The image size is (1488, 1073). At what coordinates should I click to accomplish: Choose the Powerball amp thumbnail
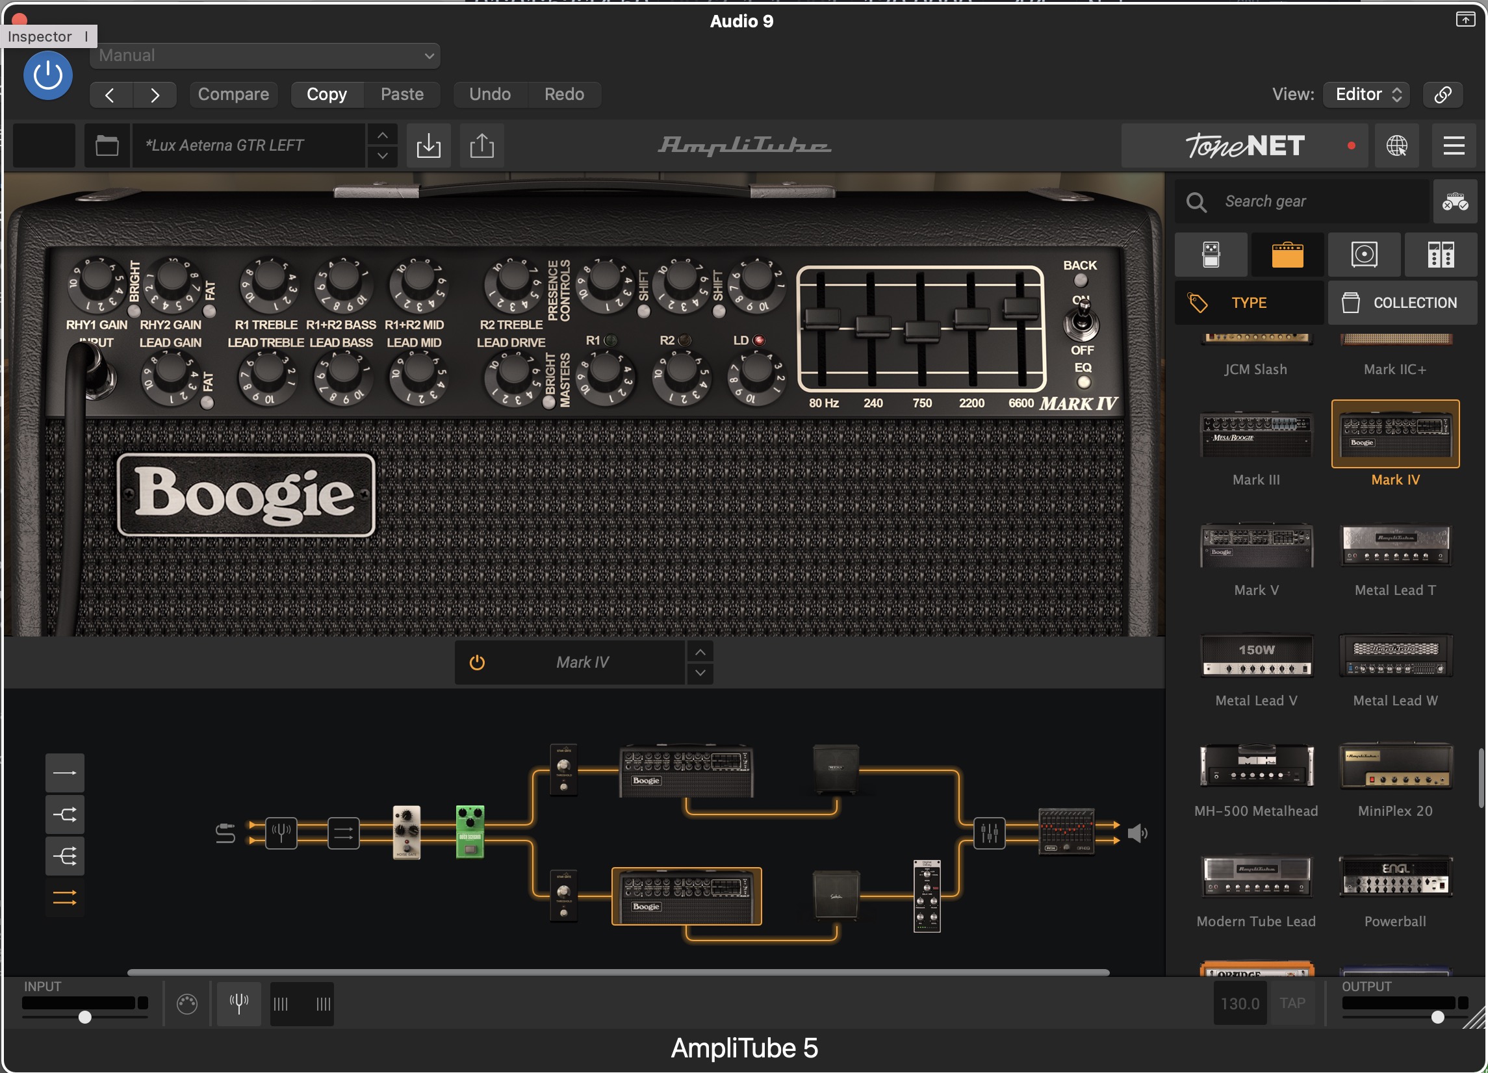tap(1395, 876)
